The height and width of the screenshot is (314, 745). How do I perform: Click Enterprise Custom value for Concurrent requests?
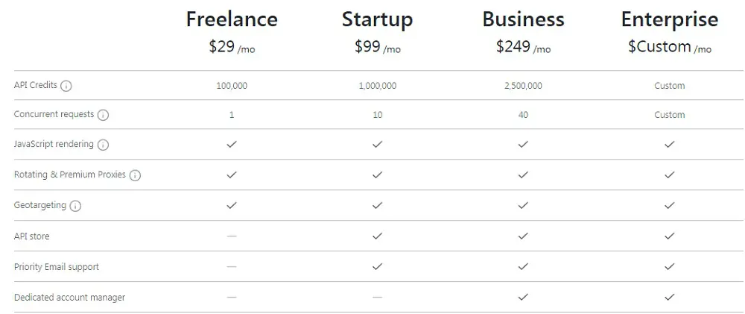670,115
